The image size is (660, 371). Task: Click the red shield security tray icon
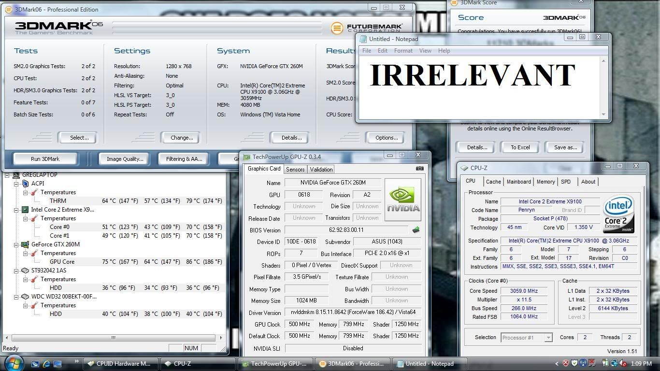[566, 363]
